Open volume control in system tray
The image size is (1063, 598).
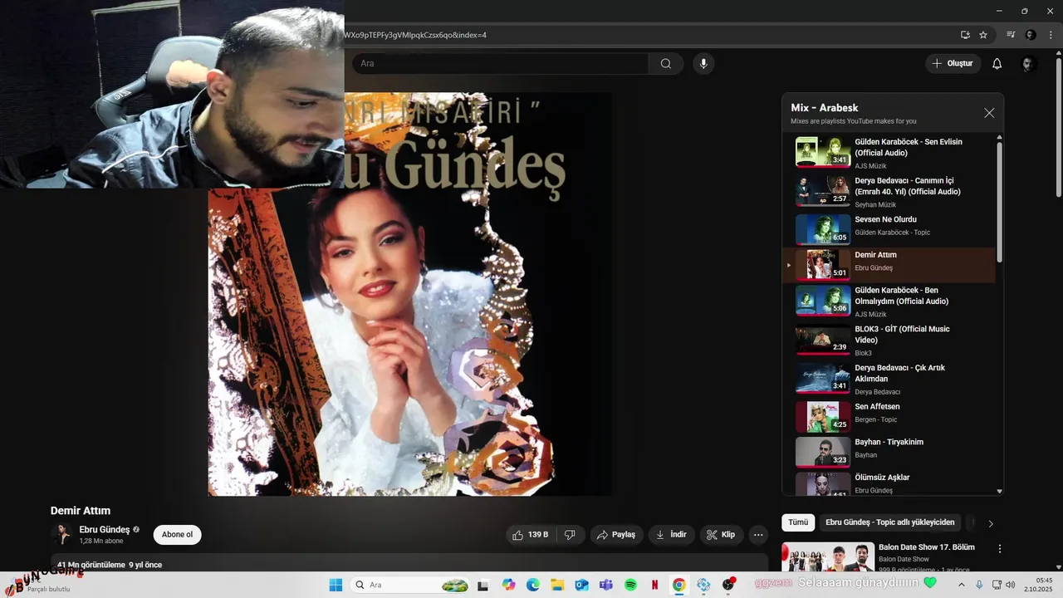(1010, 585)
